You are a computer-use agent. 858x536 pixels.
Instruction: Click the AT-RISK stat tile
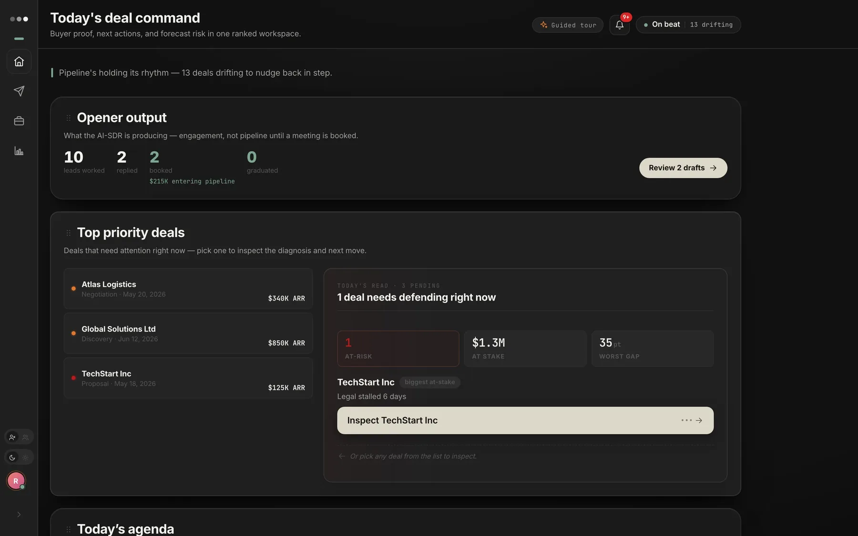pyautogui.click(x=398, y=349)
